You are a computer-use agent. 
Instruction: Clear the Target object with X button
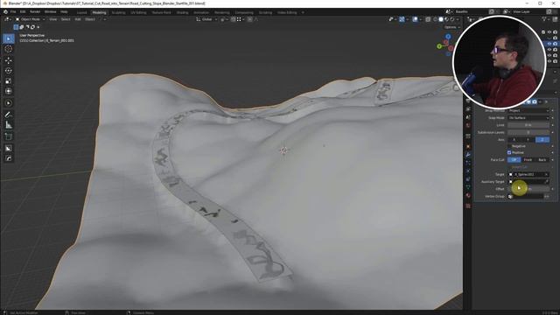546,174
